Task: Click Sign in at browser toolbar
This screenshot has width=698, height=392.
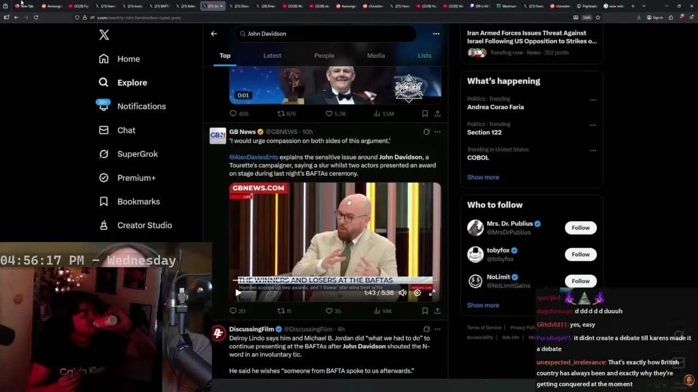Action: coord(655,17)
